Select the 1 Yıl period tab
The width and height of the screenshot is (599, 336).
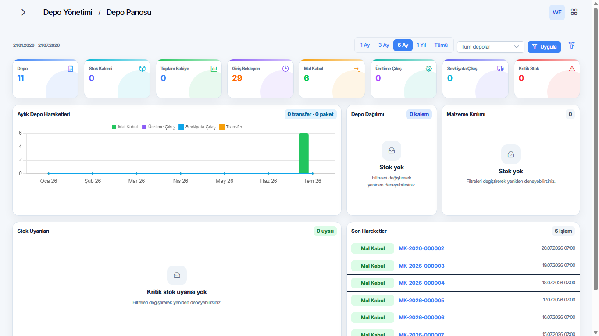(421, 45)
